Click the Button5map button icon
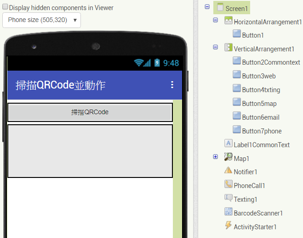The height and width of the screenshot is (238, 303). (x=237, y=102)
